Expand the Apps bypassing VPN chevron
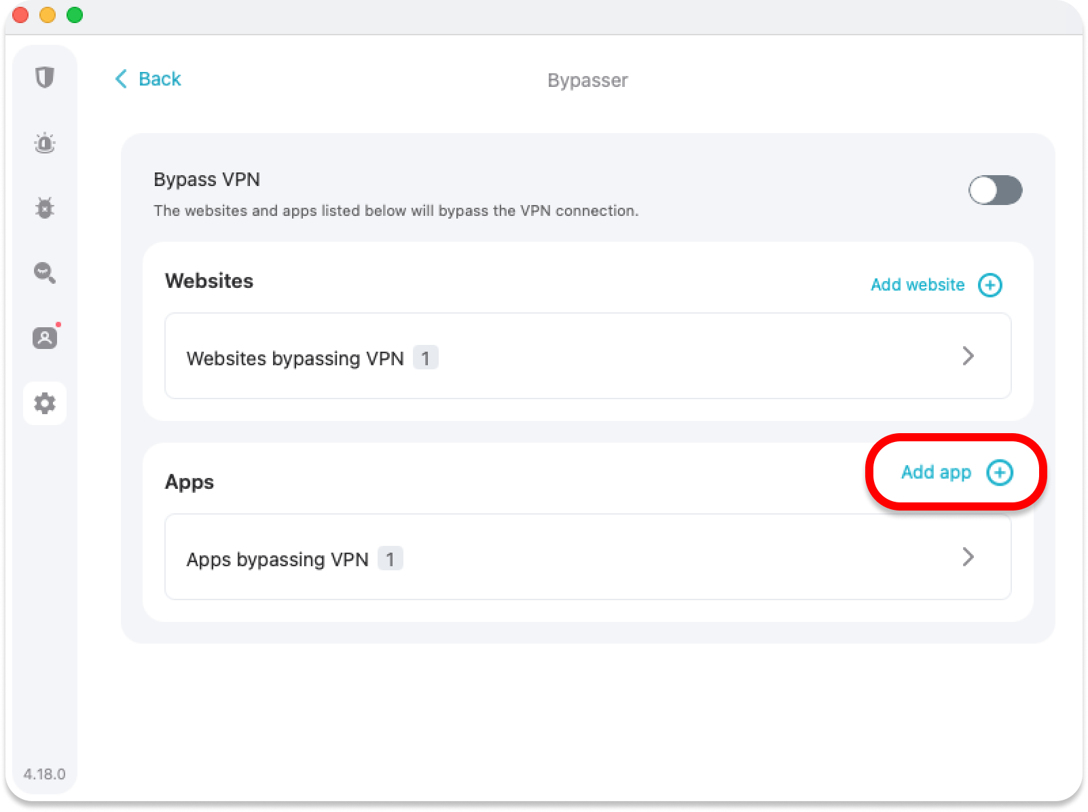The height and width of the screenshot is (812, 1088). [x=968, y=557]
